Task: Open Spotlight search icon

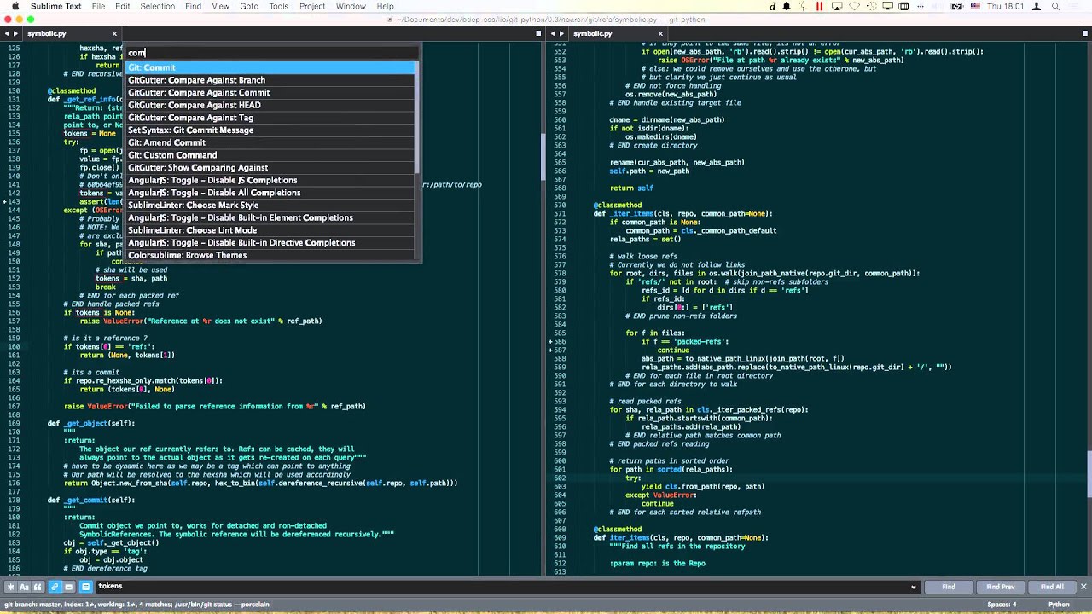Action: click(x=1055, y=6)
